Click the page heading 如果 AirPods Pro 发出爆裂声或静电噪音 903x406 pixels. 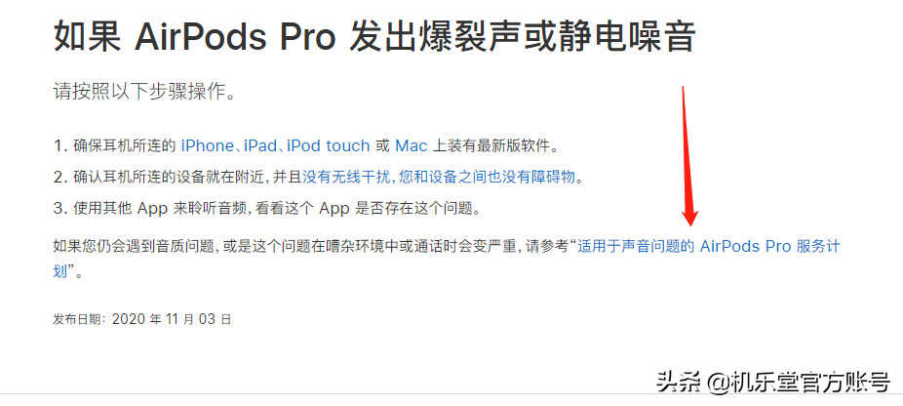pyautogui.click(x=374, y=36)
